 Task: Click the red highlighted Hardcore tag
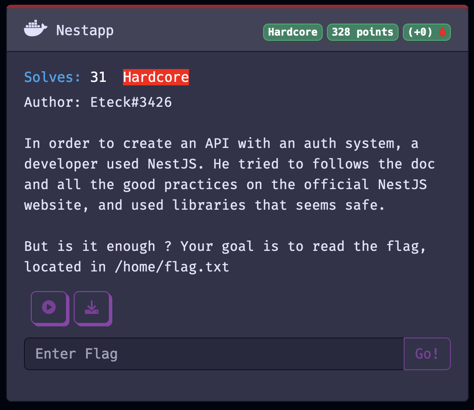156,77
